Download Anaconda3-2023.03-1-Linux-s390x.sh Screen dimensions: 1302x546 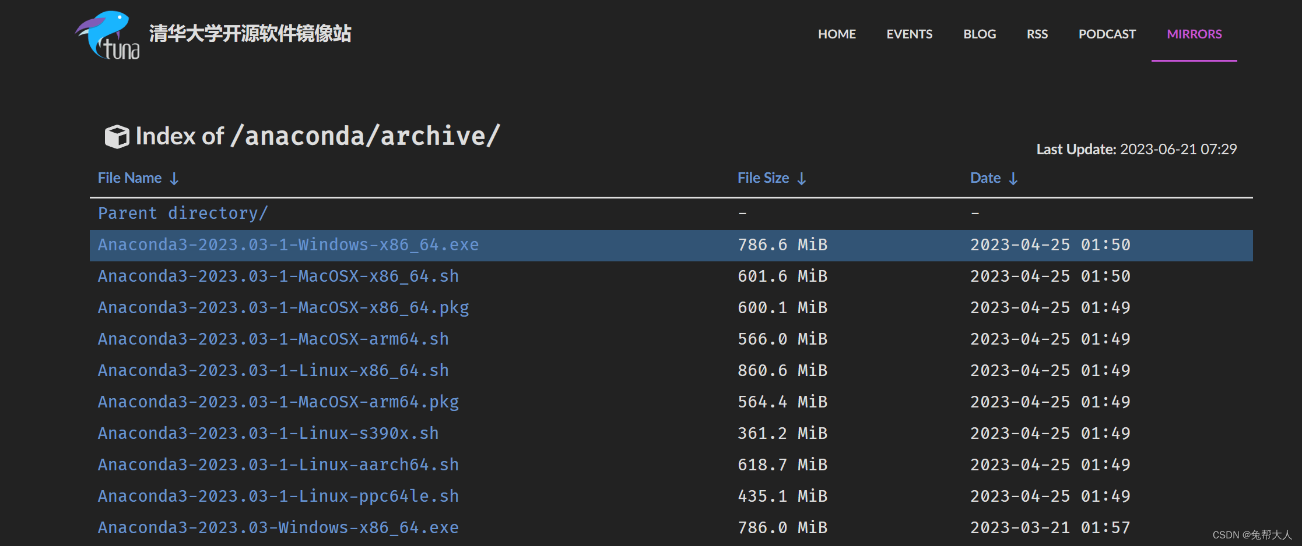[268, 434]
